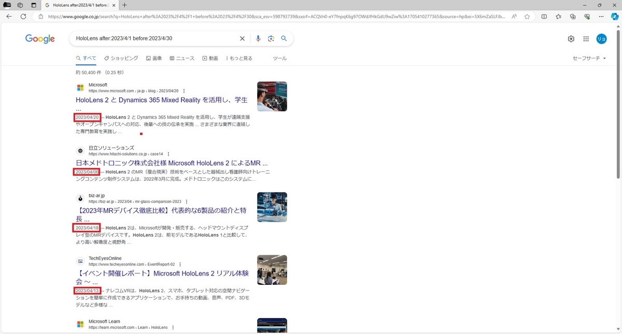
Task: Click TechEyesOnline result thumbnail
Action: tap(272, 270)
